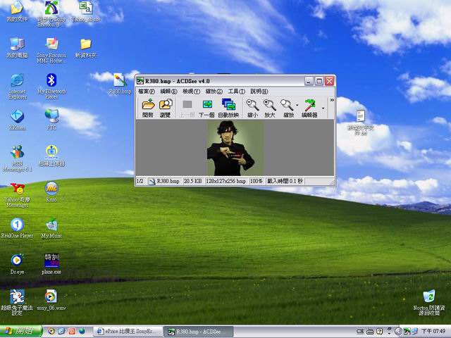This screenshot has width=451, height=338.
Task: Select the Sony Ericsson MMS Home desktop icon
Action: click(x=51, y=50)
